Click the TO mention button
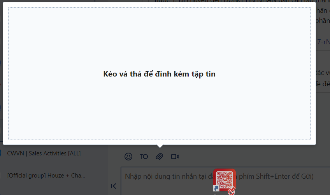Viewport: 330px width, 195px height. point(144,157)
